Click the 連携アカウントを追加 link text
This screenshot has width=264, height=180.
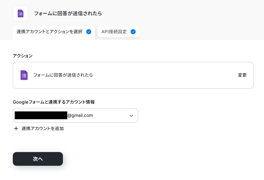tap(43, 129)
